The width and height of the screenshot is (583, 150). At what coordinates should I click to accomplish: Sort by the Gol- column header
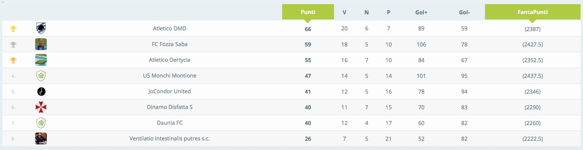464,12
